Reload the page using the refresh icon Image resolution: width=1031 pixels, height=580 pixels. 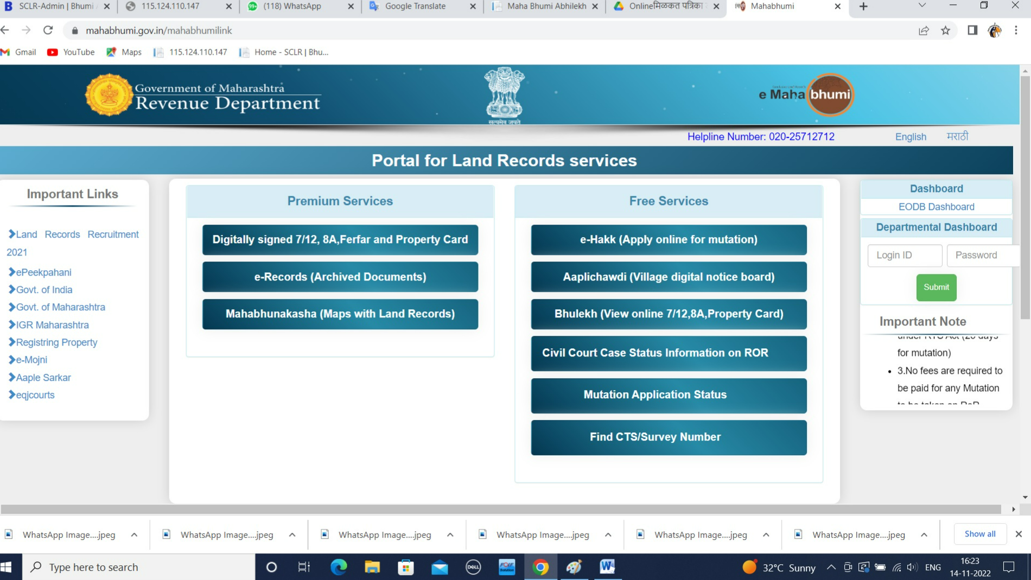(x=48, y=30)
